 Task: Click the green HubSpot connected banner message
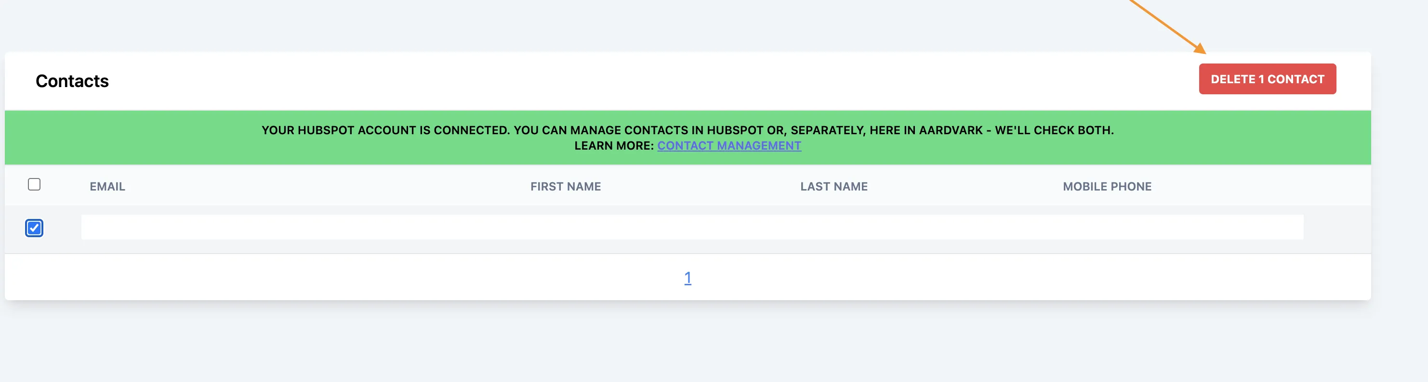click(x=688, y=130)
